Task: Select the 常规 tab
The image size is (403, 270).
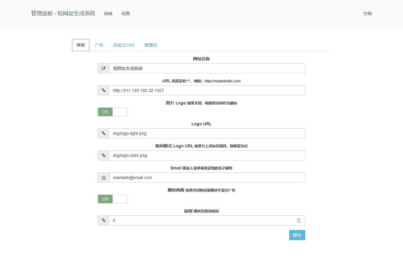Action: tap(81, 45)
